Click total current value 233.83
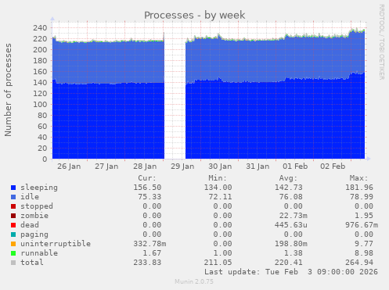The height and width of the screenshot is (290, 389). pos(147,263)
